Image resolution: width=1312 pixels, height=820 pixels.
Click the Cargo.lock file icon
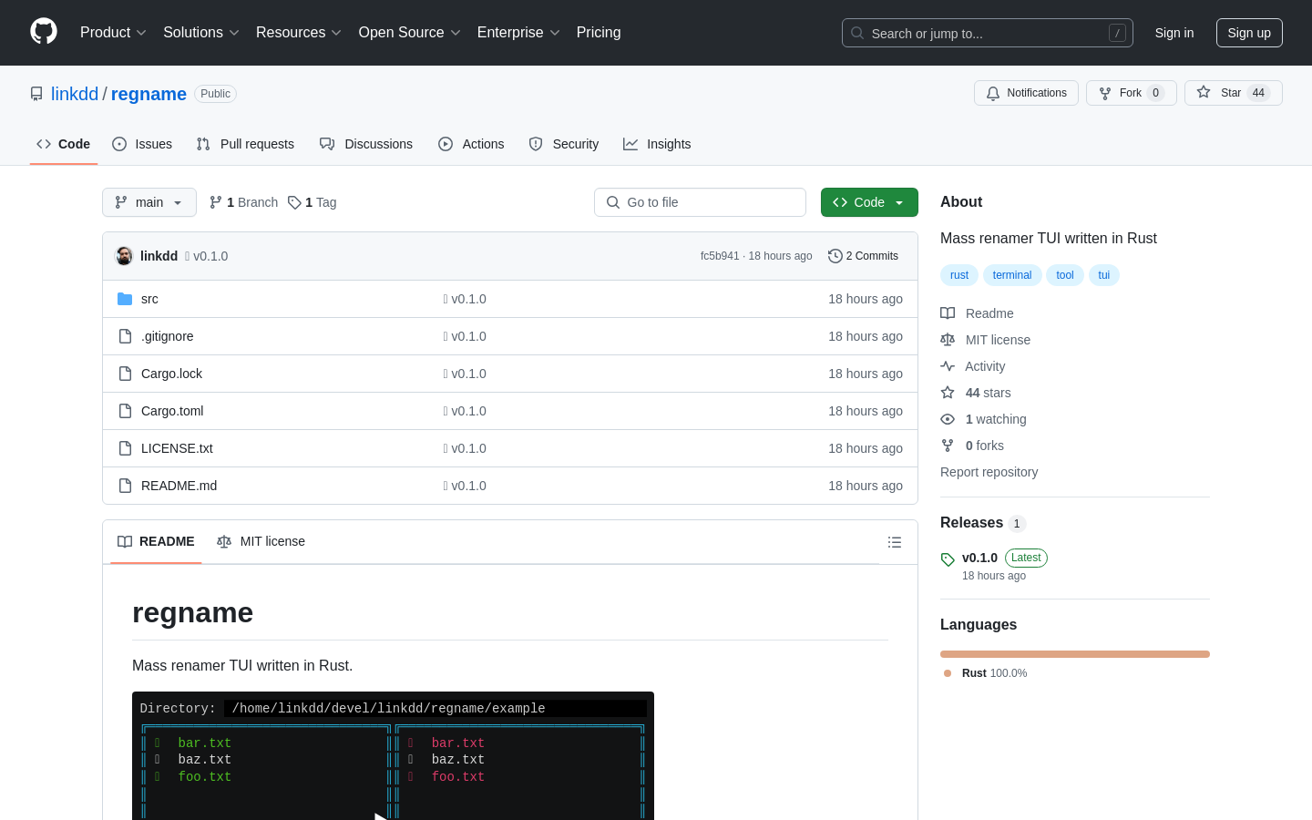(125, 374)
